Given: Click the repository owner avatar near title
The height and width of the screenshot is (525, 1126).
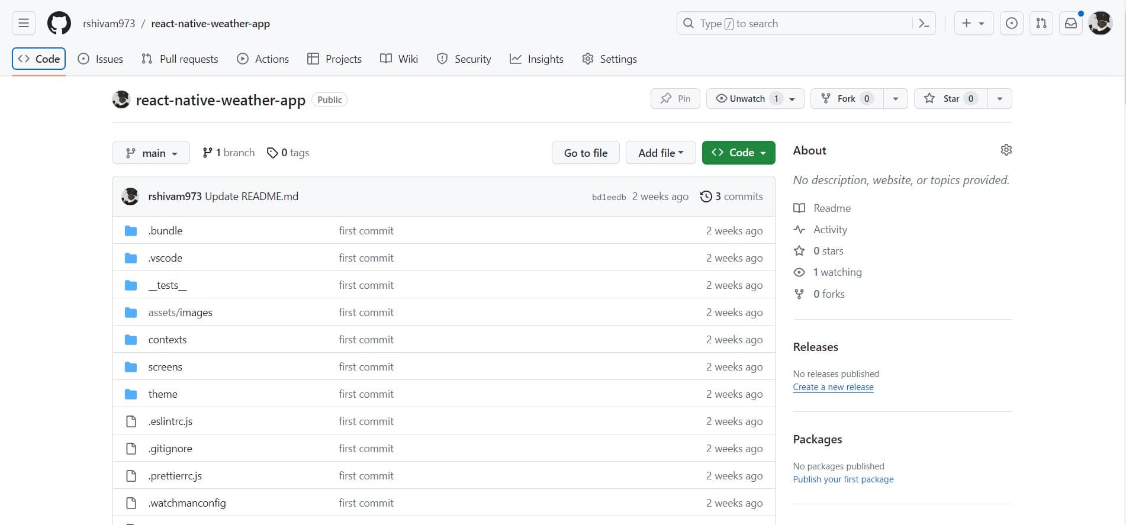Looking at the screenshot, I should click(x=121, y=99).
